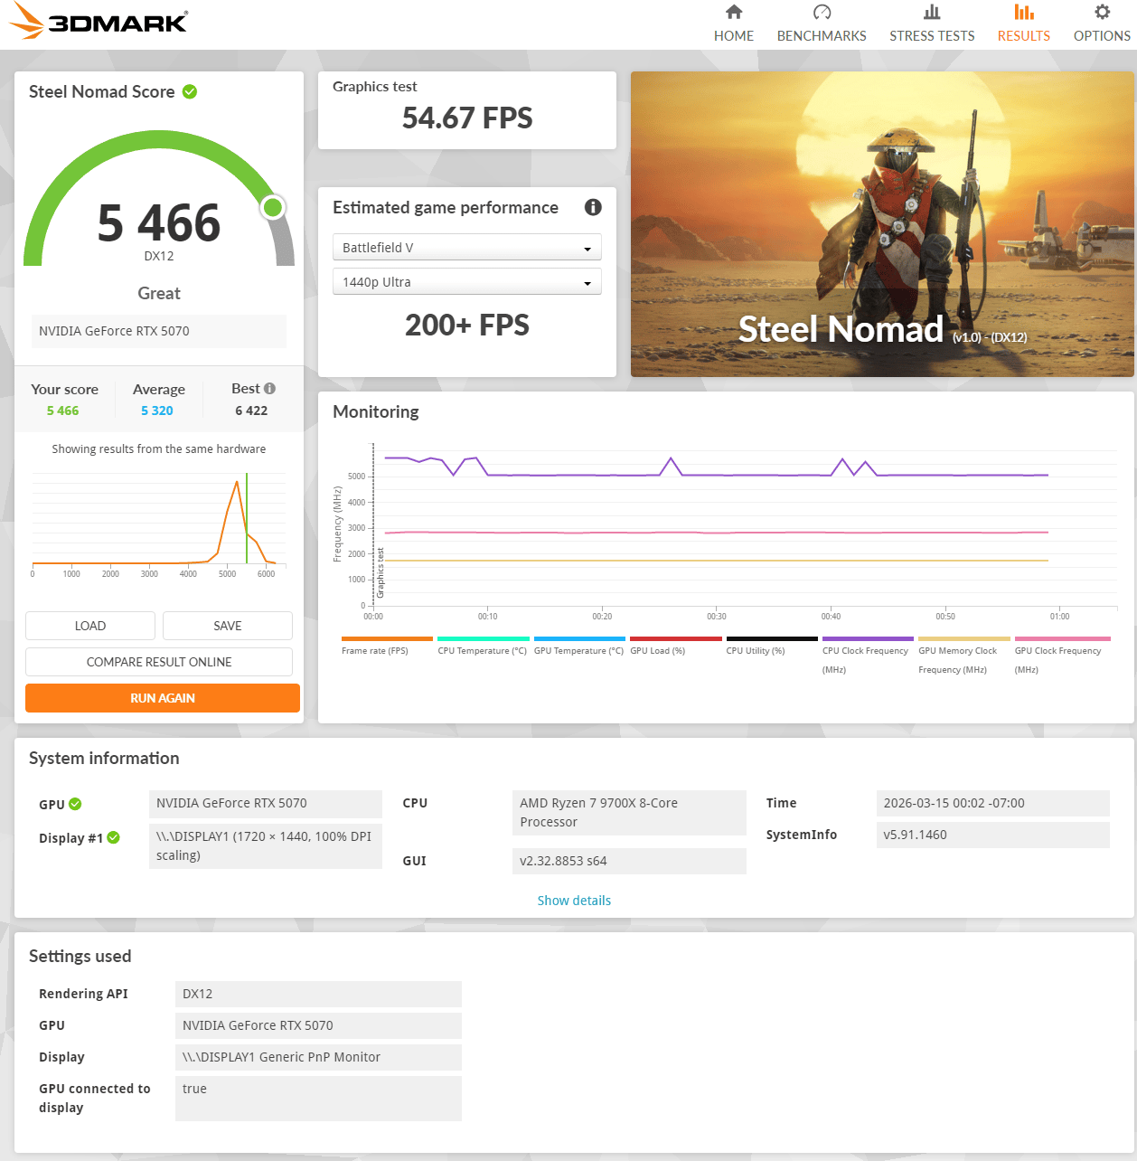Switch to the Stress Tests tab
This screenshot has height=1161, width=1137.
coord(932,24)
